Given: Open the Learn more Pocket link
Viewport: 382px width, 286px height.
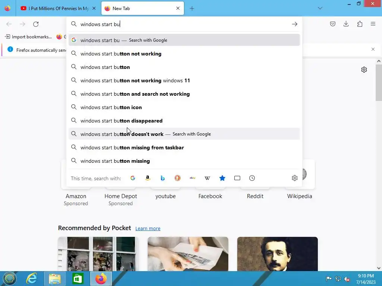Looking at the screenshot, I should click(148, 228).
